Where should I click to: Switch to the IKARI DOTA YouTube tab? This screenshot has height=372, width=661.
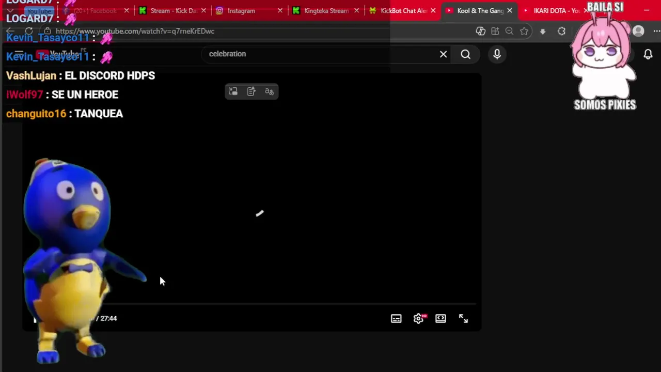pyautogui.click(x=556, y=11)
